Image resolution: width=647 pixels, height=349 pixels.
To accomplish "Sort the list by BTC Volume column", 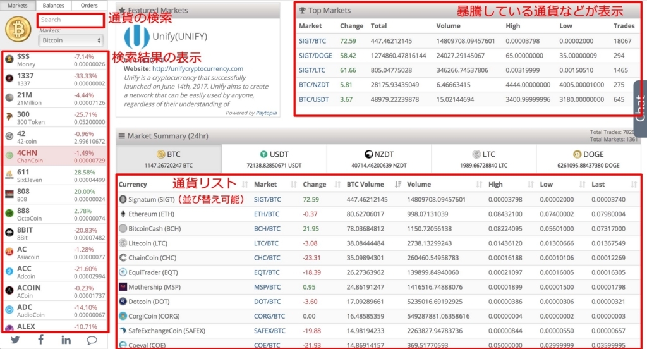I will coord(373,184).
